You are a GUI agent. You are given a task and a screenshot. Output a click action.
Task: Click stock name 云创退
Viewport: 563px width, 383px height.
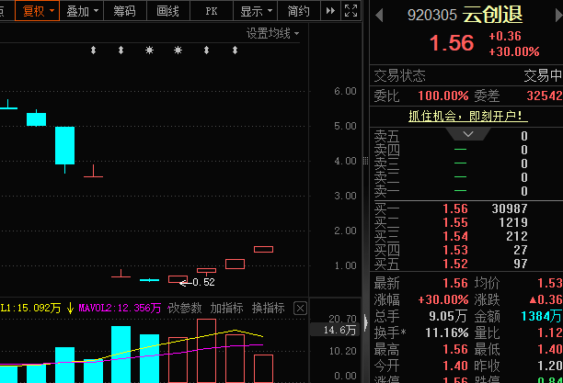pyautogui.click(x=492, y=15)
